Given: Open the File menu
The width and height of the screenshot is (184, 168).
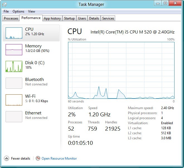Looking at the screenshot, I should [6, 11].
